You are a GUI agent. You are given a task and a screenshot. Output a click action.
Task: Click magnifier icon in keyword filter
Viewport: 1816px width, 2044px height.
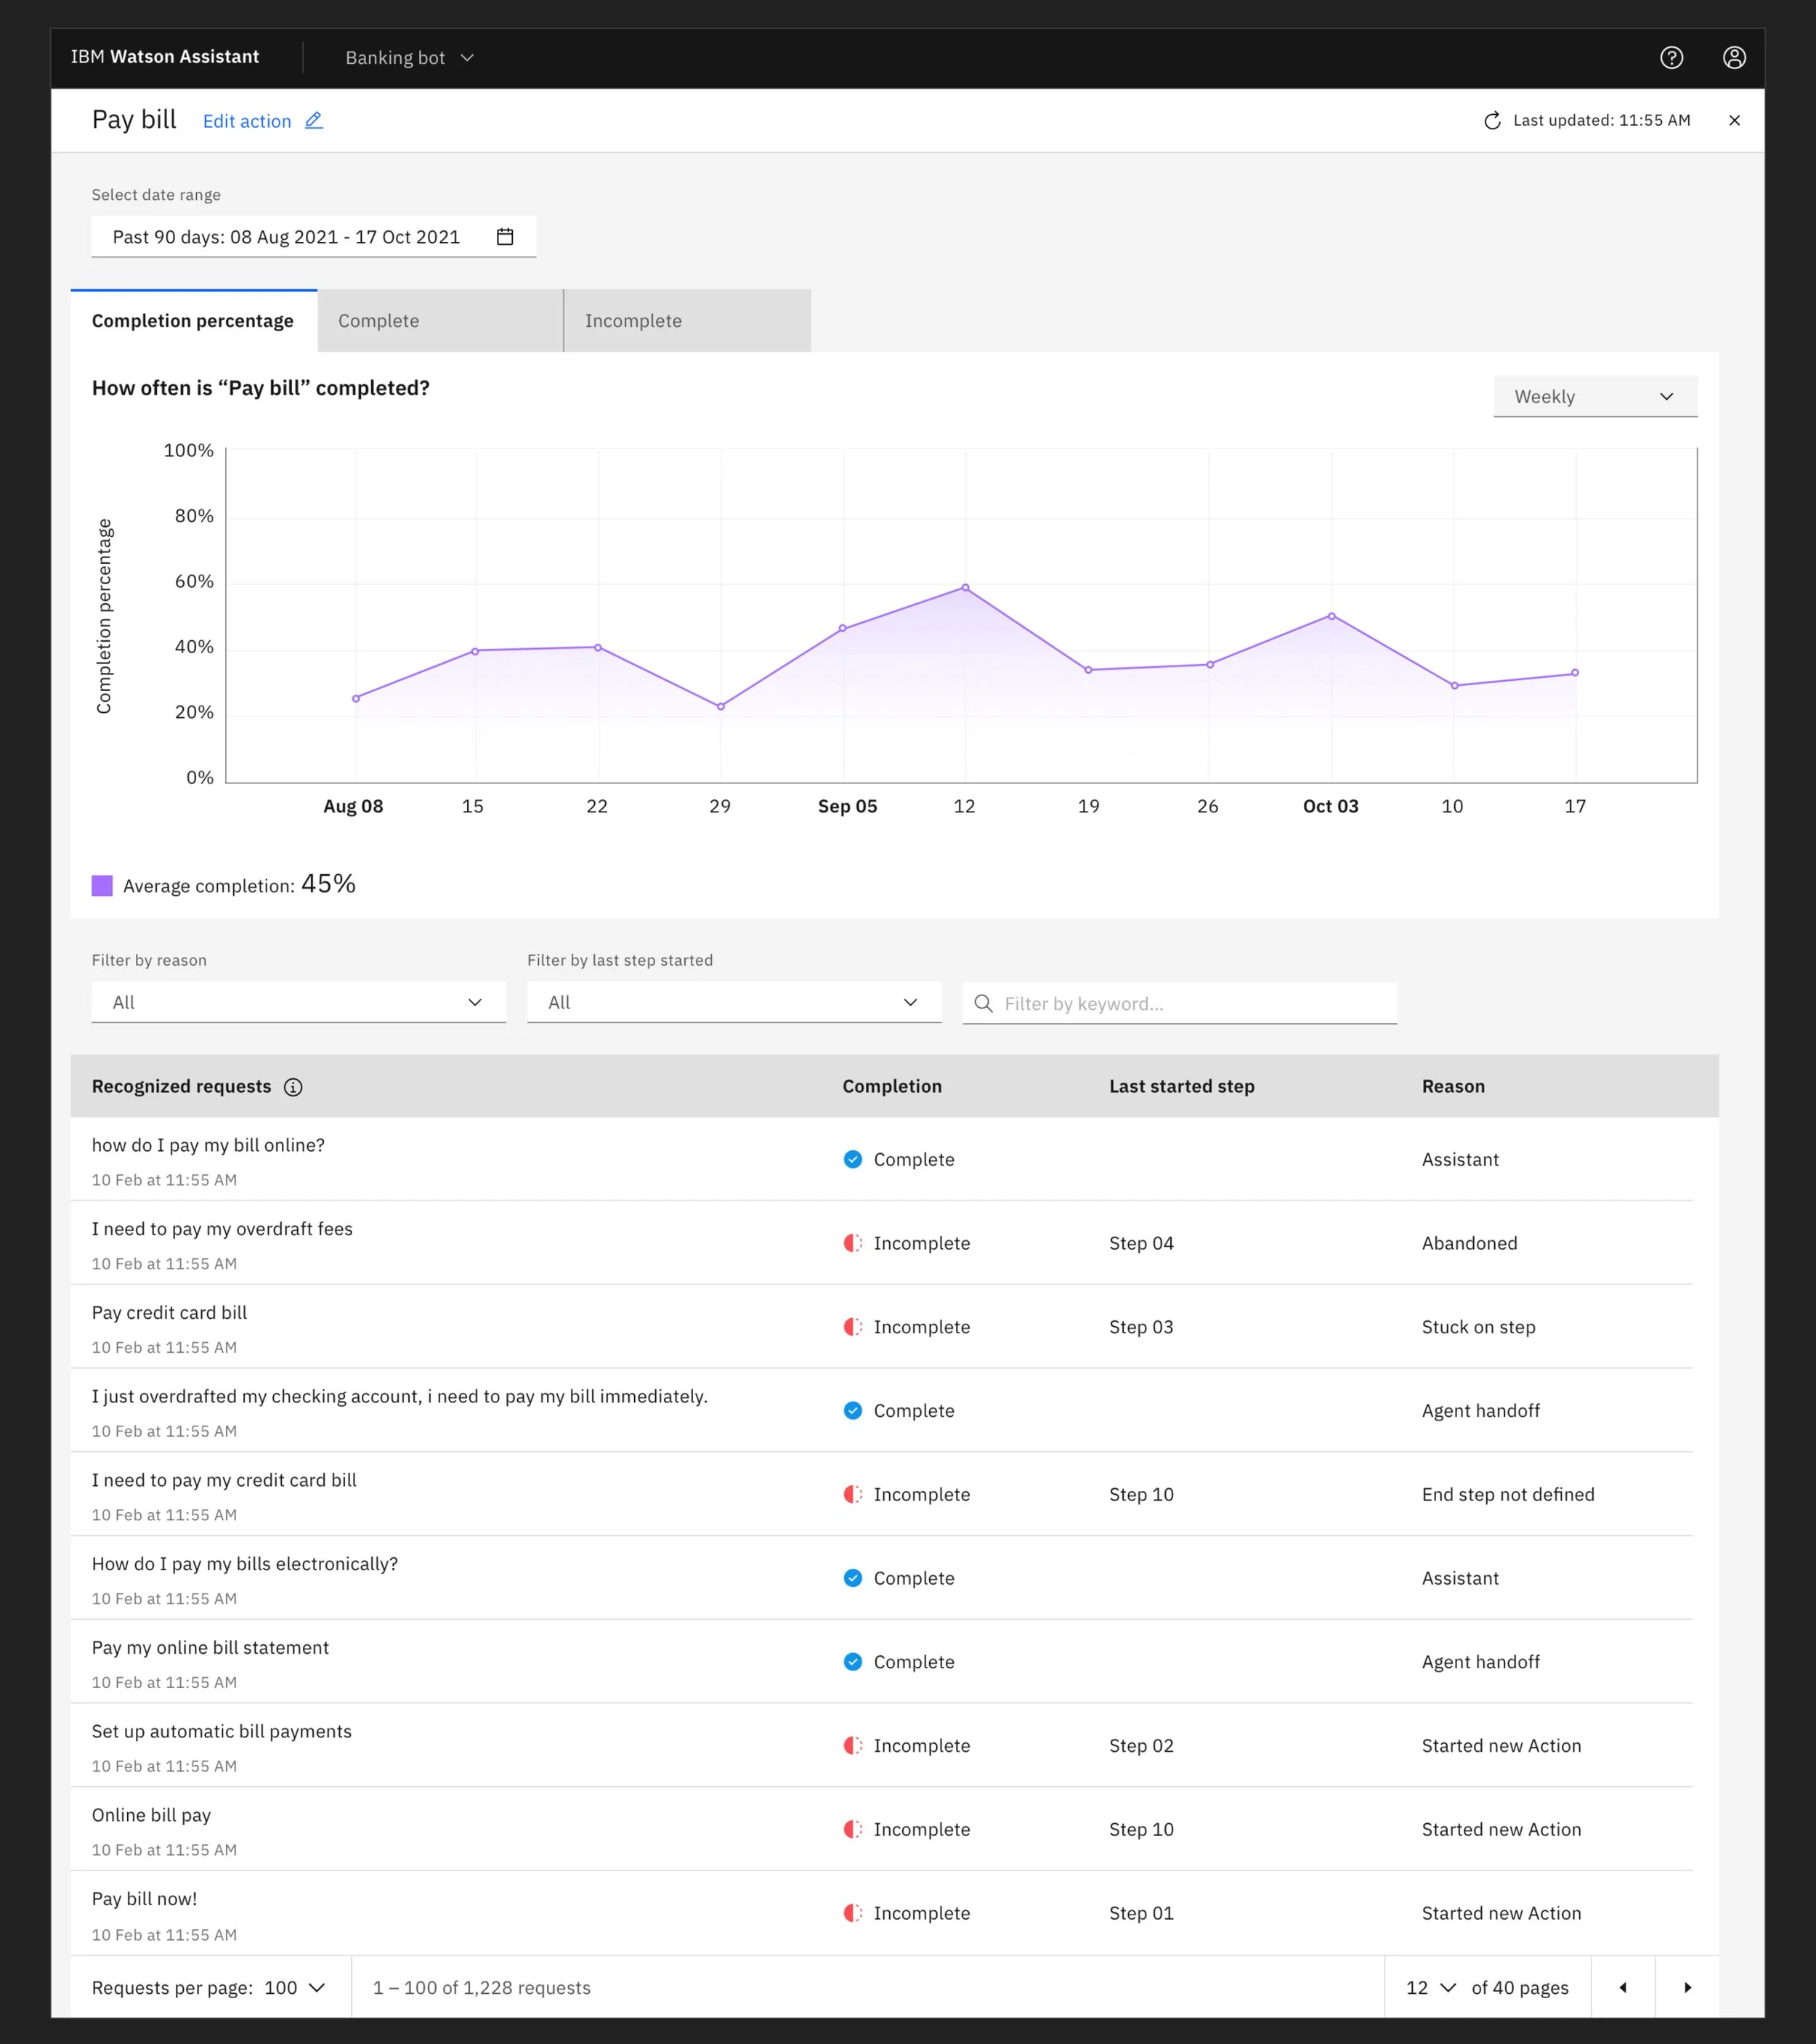(x=984, y=1003)
